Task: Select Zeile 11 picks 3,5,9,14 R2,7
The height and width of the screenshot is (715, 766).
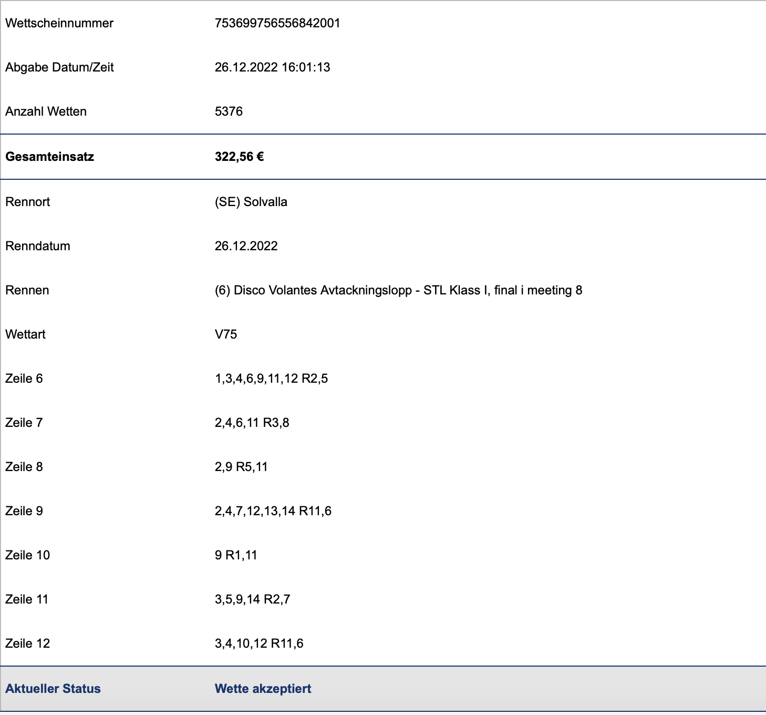Action: (252, 599)
